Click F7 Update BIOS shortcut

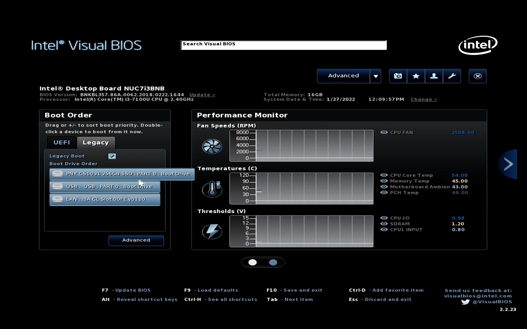pyautogui.click(x=126, y=290)
